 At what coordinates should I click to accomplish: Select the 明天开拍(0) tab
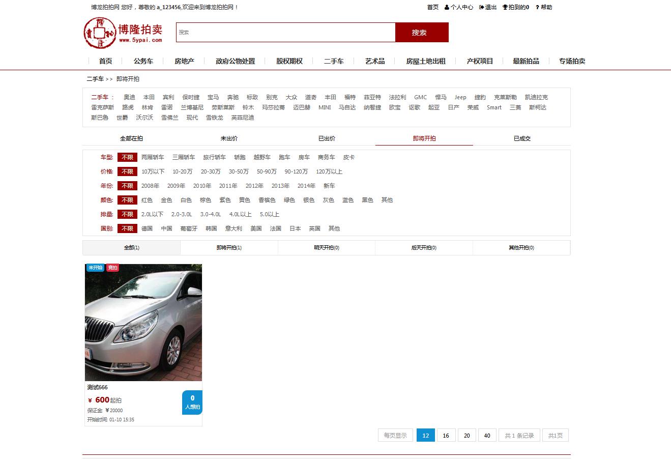[327, 248]
